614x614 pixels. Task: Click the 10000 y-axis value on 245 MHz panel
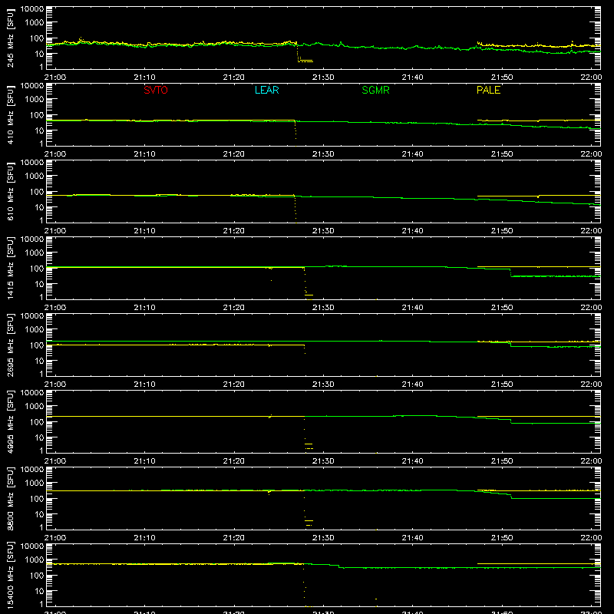click(32, 9)
